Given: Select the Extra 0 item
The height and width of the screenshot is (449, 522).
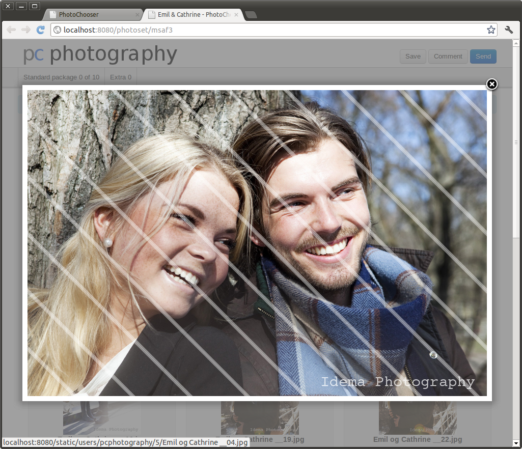Looking at the screenshot, I should click(121, 77).
